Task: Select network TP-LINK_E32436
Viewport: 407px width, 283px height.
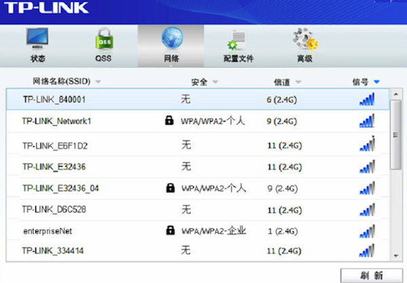Action: click(198, 167)
